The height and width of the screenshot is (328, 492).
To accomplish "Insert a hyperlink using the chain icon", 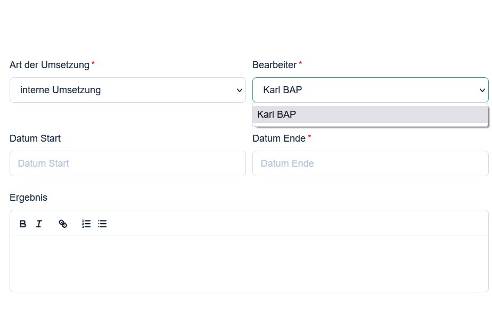I will tap(63, 224).
